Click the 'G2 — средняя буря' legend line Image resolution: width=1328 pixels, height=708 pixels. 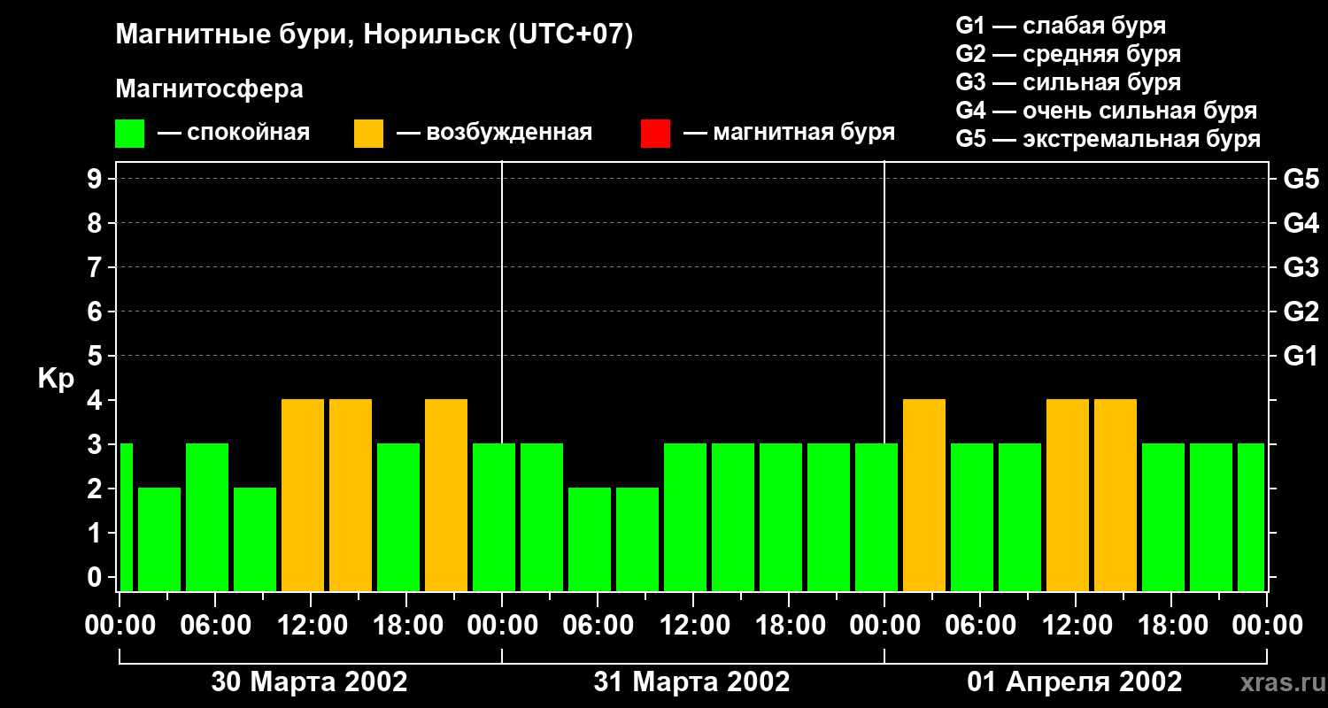[1069, 54]
